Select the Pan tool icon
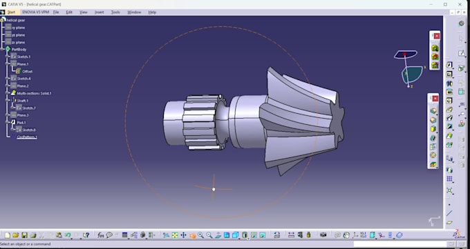Screen dimensions: 470x249 point(183,235)
